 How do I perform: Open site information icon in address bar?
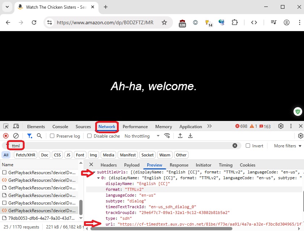tap(50, 22)
